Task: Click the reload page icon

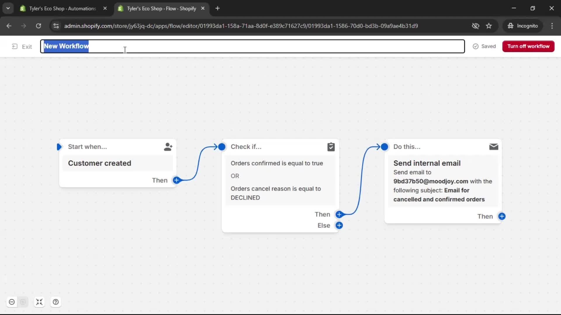Action: [x=38, y=26]
